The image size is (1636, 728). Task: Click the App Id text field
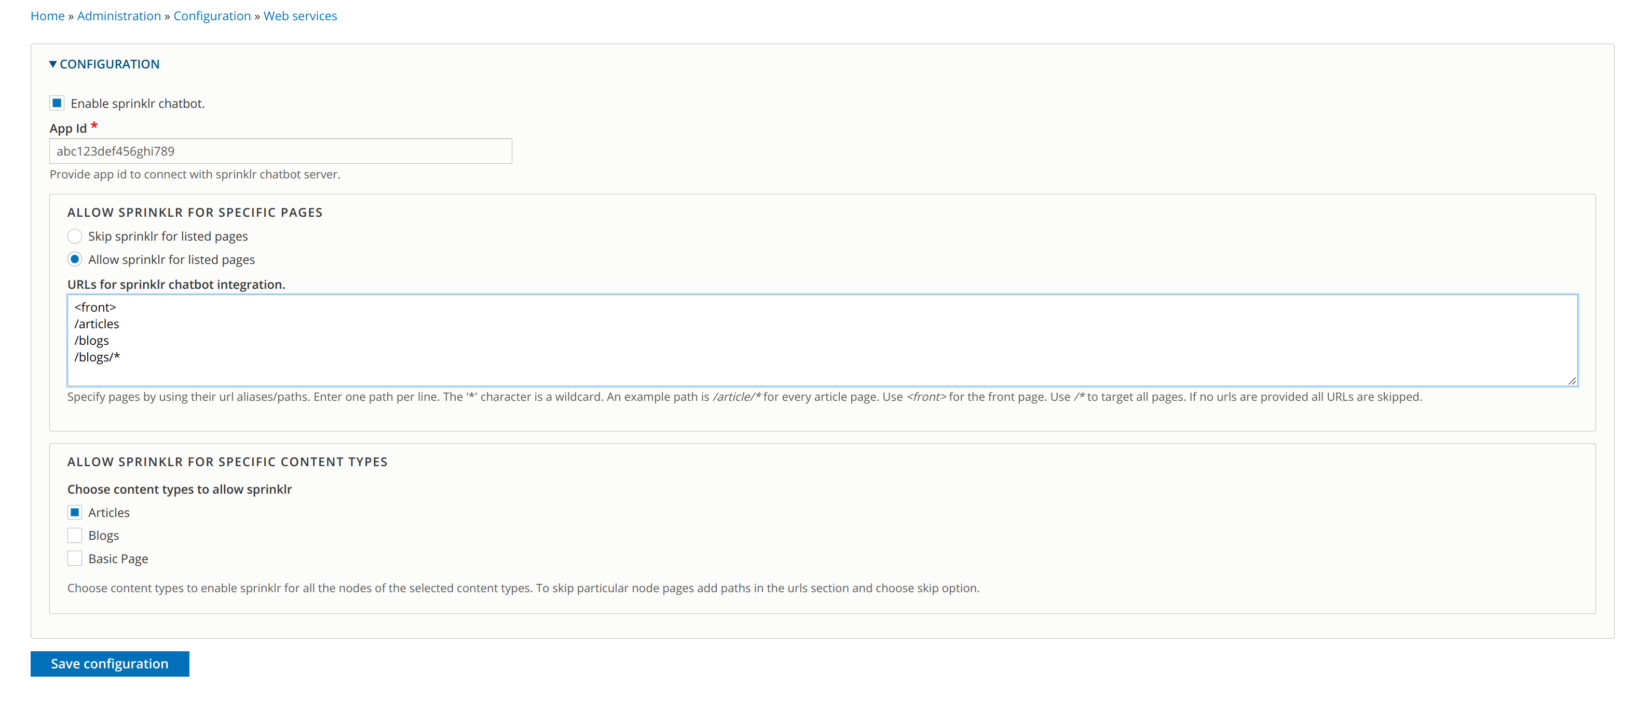pyautogui.click(x=280, y=151)
